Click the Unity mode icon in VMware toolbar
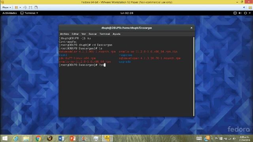 tap(36, 7)
